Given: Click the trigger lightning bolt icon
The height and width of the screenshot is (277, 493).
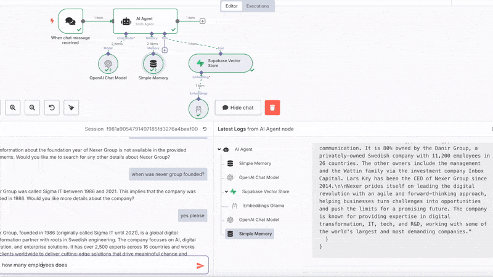Looking at the screenshot, I should [x=52, y=21].
